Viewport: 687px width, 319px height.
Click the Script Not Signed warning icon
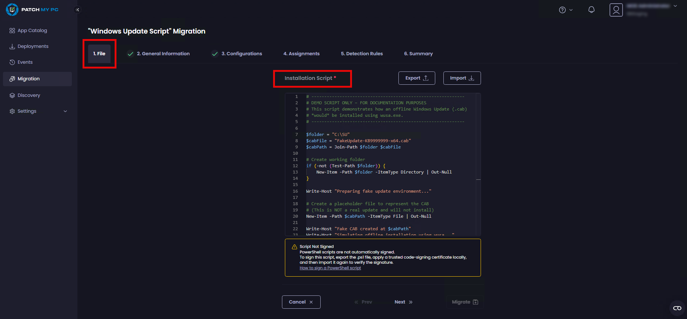point(294,247)
